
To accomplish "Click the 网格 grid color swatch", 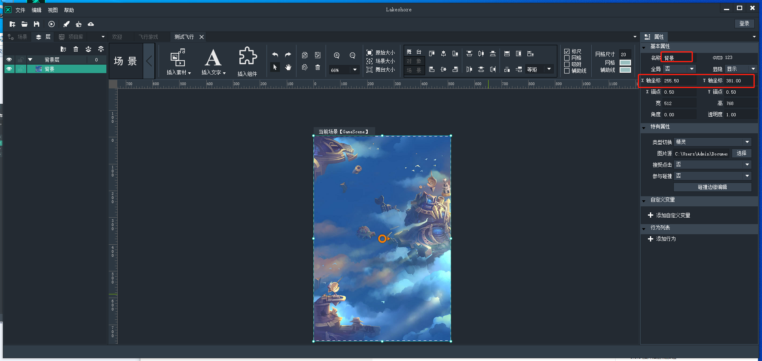I will 625,63.
